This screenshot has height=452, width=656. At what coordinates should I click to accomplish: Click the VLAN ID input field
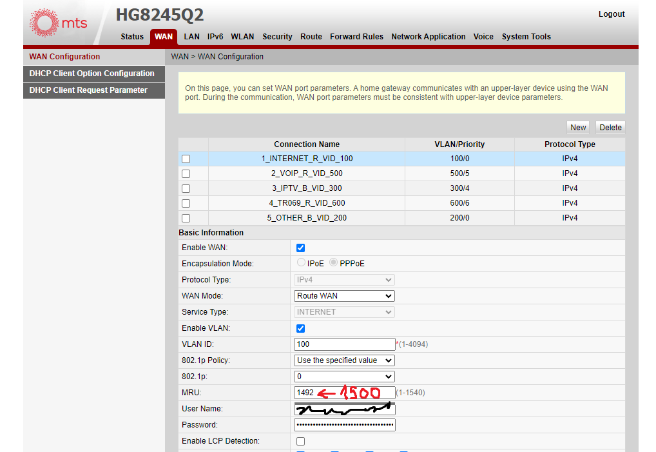click(x=345, y=344)
